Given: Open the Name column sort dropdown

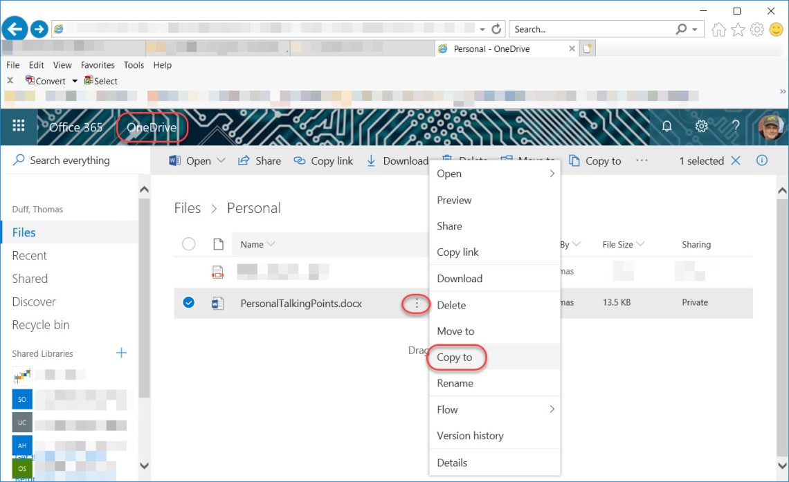Looking at the screenshot, I should [271, 244].
